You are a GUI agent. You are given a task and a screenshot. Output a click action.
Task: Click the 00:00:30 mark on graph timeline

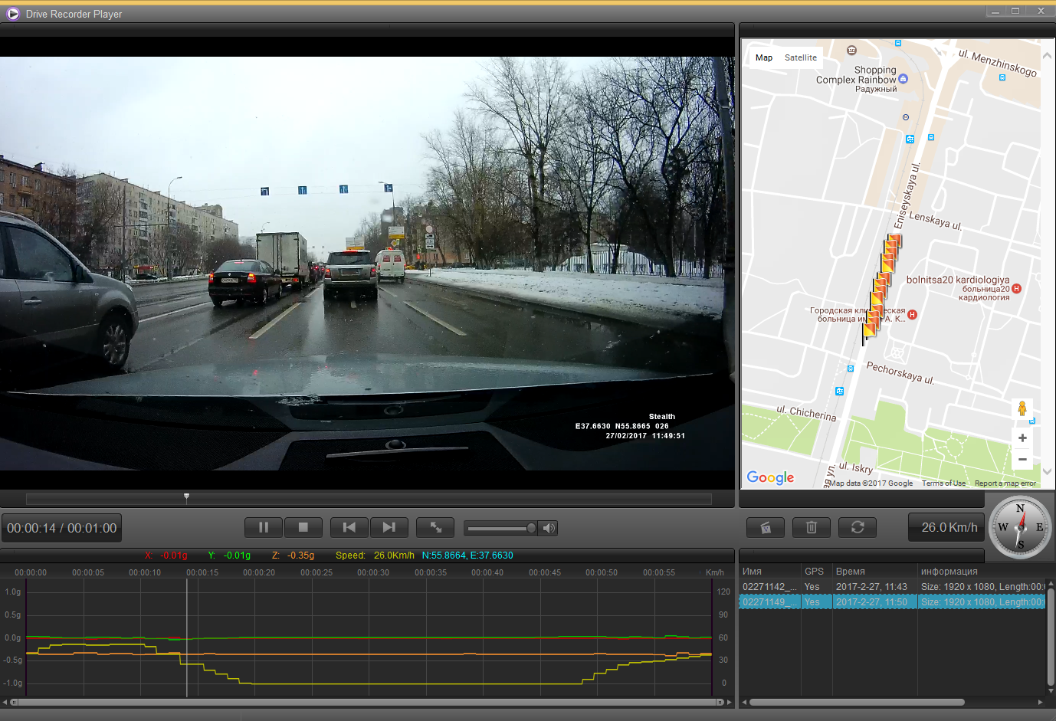pos(372,572)
